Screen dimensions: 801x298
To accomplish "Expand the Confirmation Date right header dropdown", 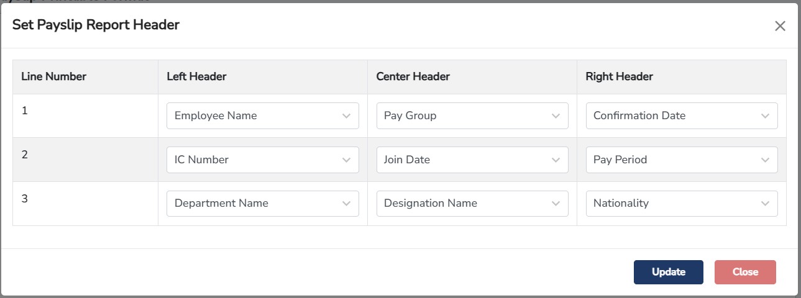I will click(681, 115).
